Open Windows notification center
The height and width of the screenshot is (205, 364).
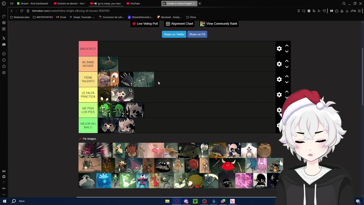358,201
